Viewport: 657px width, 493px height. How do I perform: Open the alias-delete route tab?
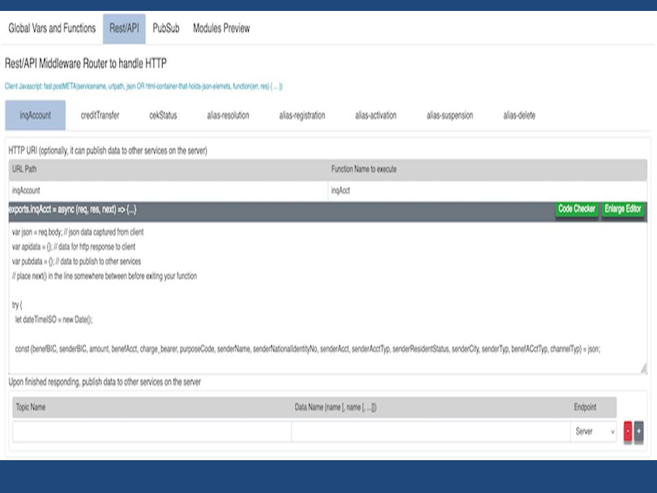(519, 115)
